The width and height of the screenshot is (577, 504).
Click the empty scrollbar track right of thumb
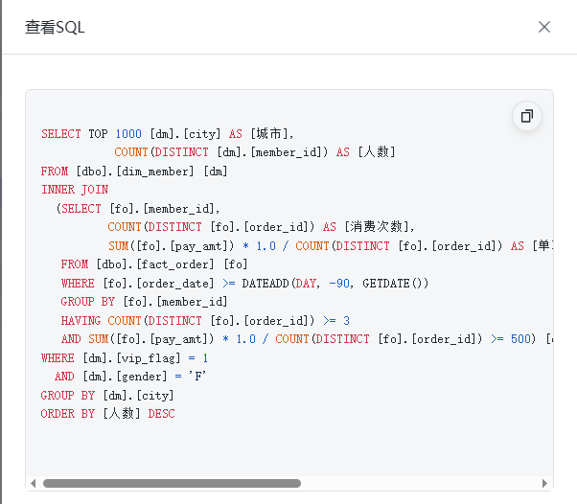[422, 484]
